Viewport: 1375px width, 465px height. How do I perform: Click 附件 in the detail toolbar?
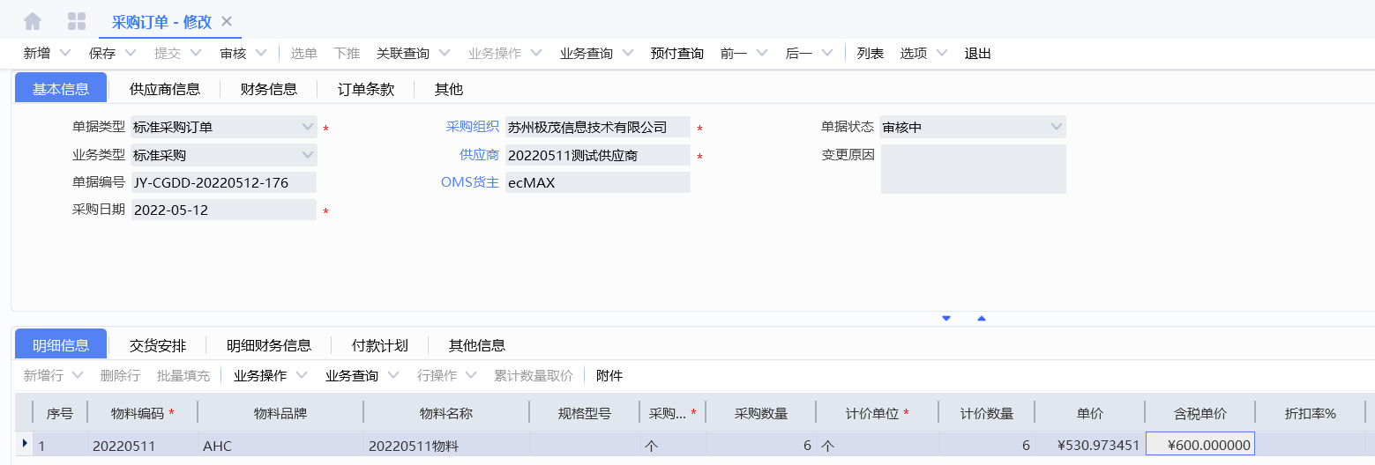tap(609, 376)
